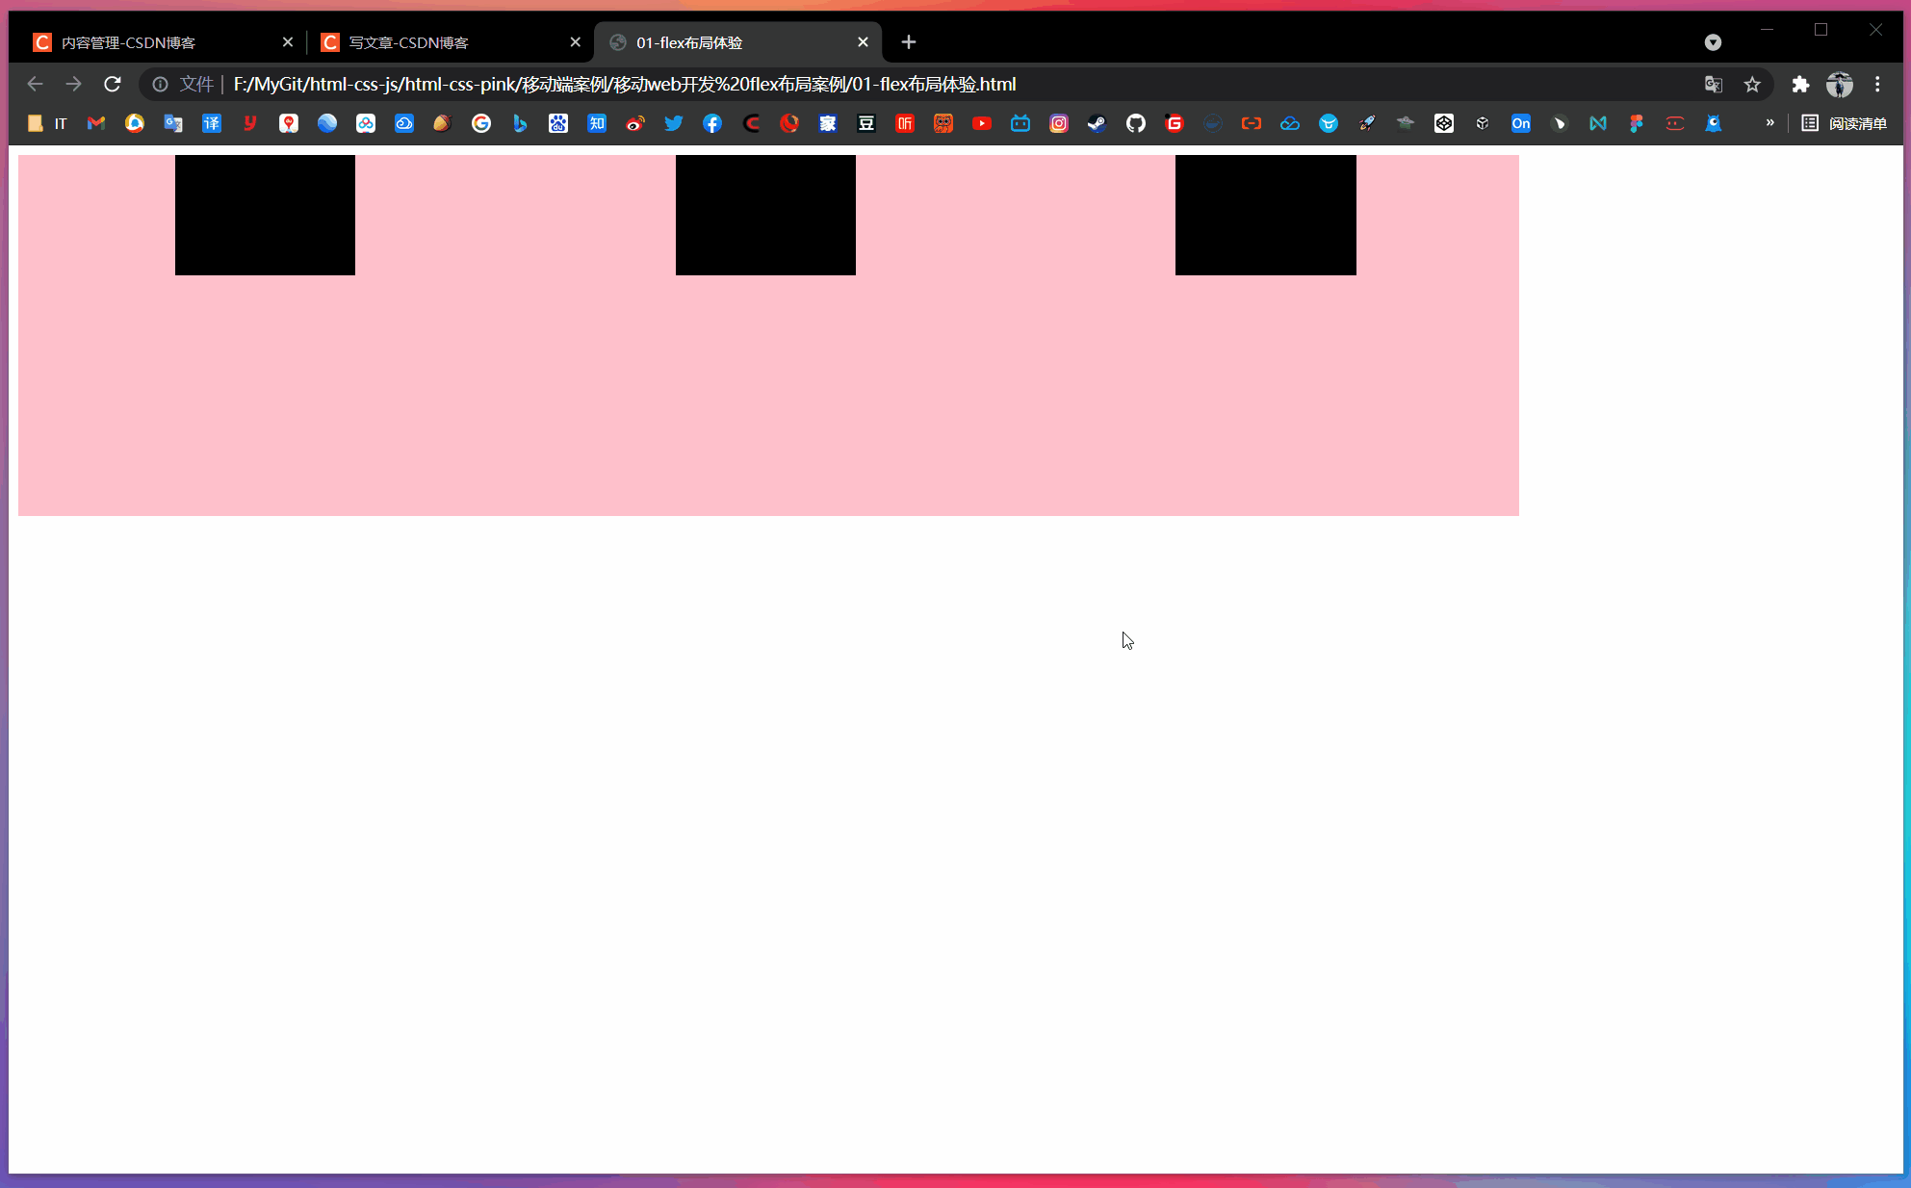The height and width of the screenshot is (1188, 1911).
Task: Open the 阅读清单 reading list
Action: [1845, 123]
